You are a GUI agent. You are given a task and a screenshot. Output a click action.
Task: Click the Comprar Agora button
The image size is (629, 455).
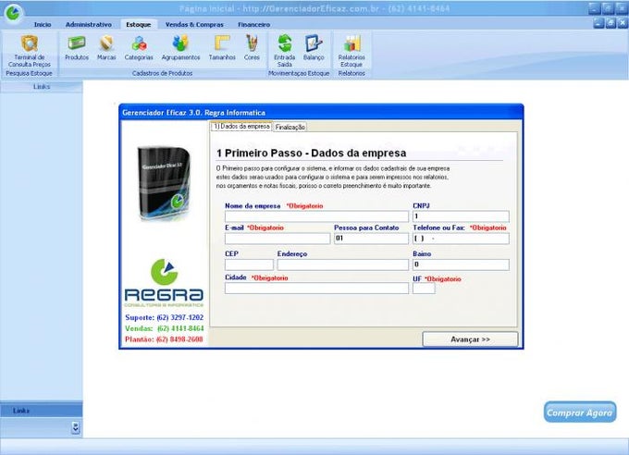click(x=580, y=412)
